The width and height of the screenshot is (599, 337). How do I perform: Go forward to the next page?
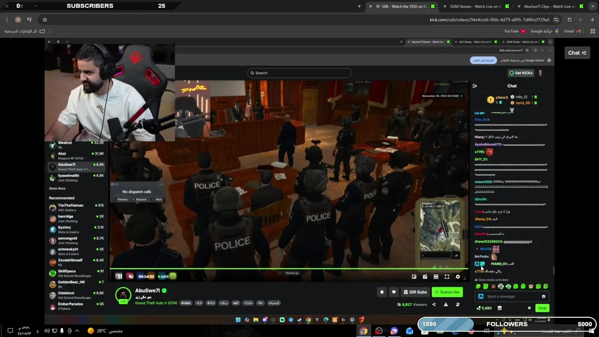point(581,20)
